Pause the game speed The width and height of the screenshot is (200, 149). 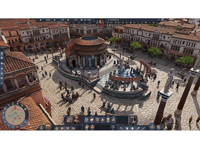coord(9,125)
